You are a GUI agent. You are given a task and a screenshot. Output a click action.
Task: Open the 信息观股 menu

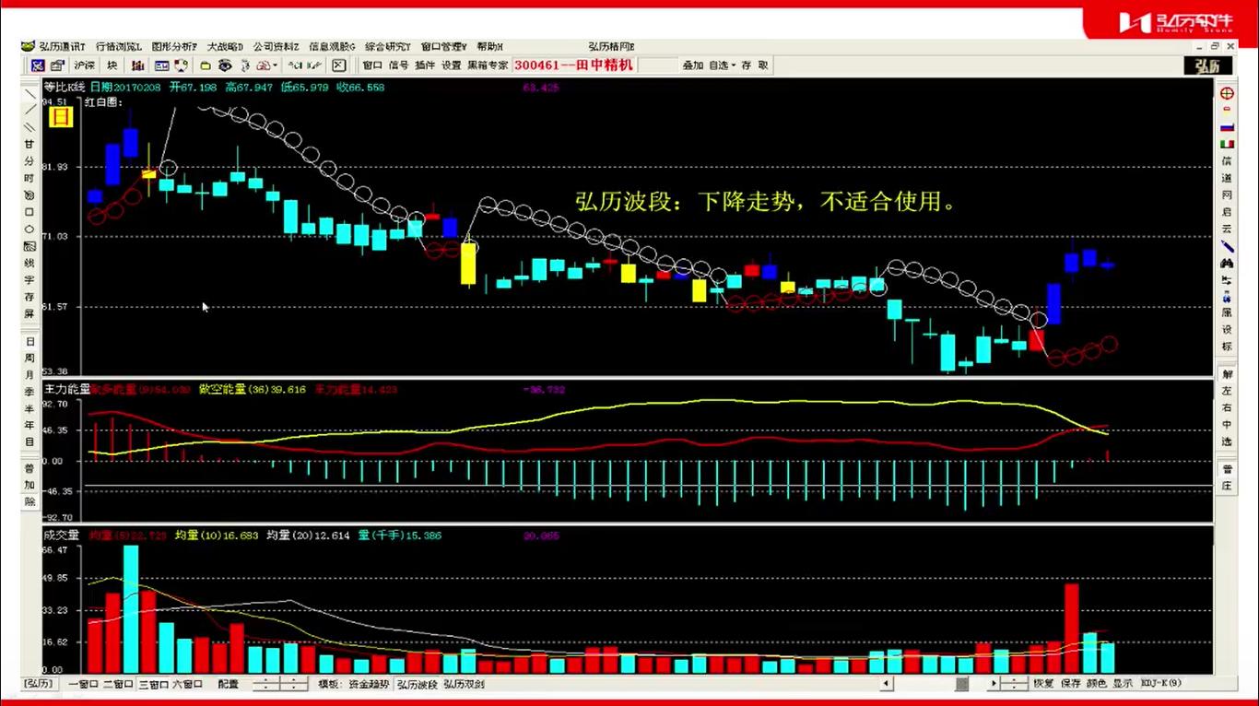coord(332,46)
